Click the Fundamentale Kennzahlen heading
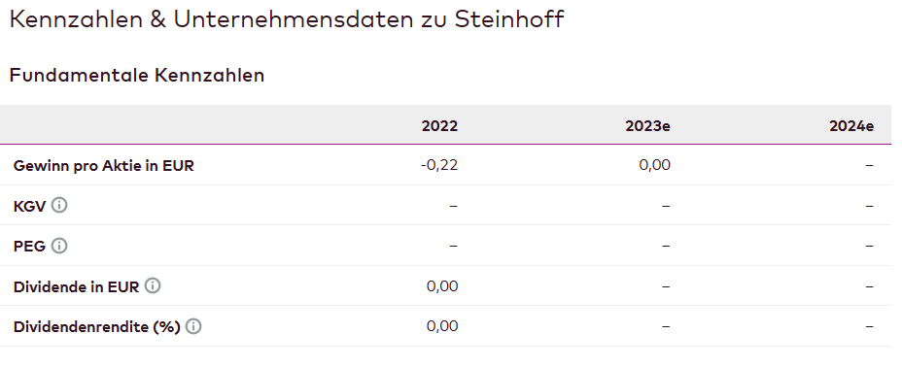Image resolution: width=902 pixels, height=367 pixels. 137,75
